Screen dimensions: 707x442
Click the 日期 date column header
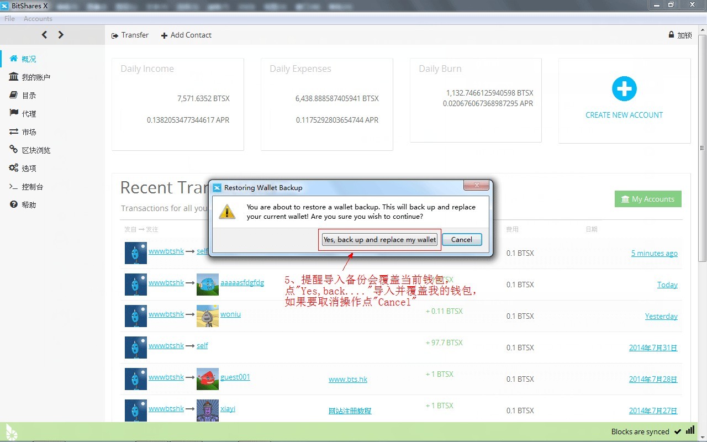click(592, 229)
